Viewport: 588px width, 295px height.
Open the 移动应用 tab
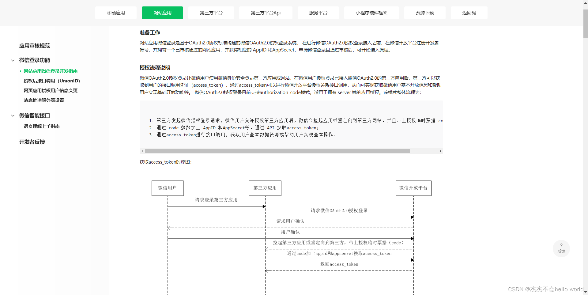coord(116,13)
